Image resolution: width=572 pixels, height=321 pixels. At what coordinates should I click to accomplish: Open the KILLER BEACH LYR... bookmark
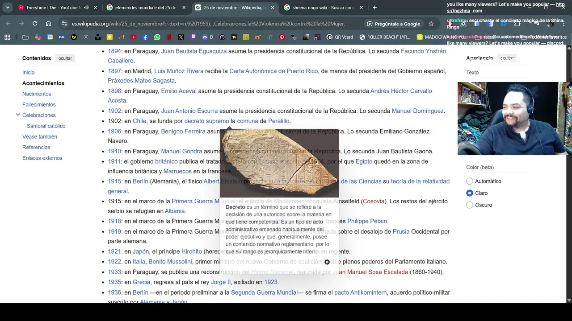(385, 37)
